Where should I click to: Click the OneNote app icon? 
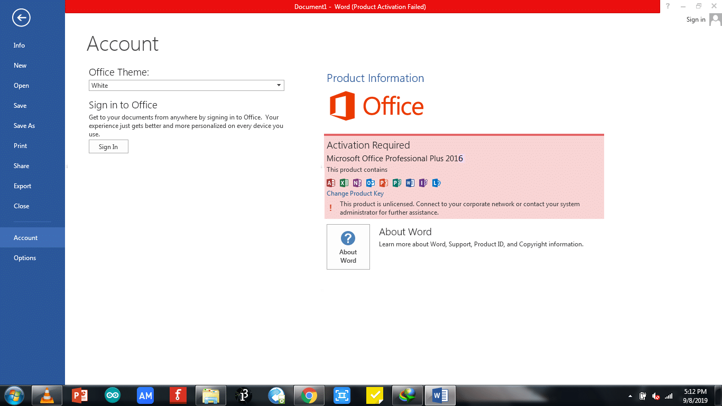(x=357, y=183)
